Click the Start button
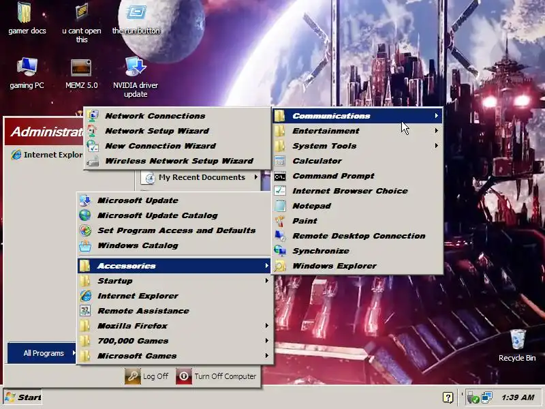The image size is (545, 409). [23, 397]
